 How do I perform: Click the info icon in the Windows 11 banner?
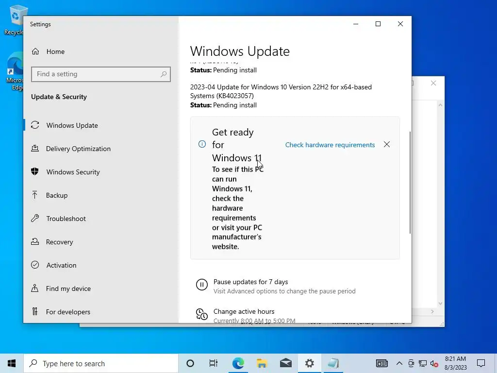202,144
